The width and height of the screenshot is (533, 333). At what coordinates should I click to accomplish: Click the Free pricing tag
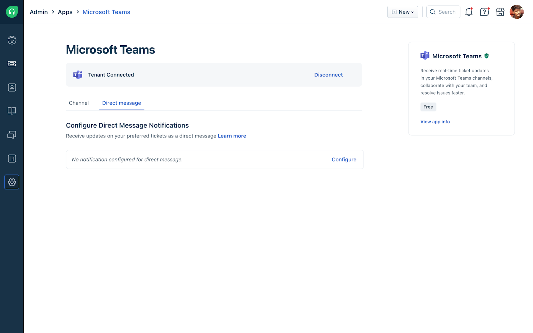(x=428, y=107)
